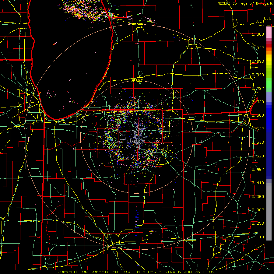Click the 0.893 color scale value
Viewport: 274px width, 274px height.
pos(258,61)
